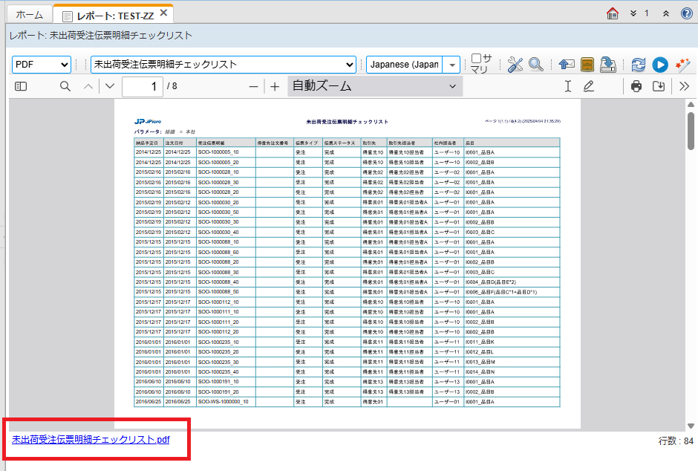Click the refresh report icon
The image size is (698, 471).
pos(639,65)
